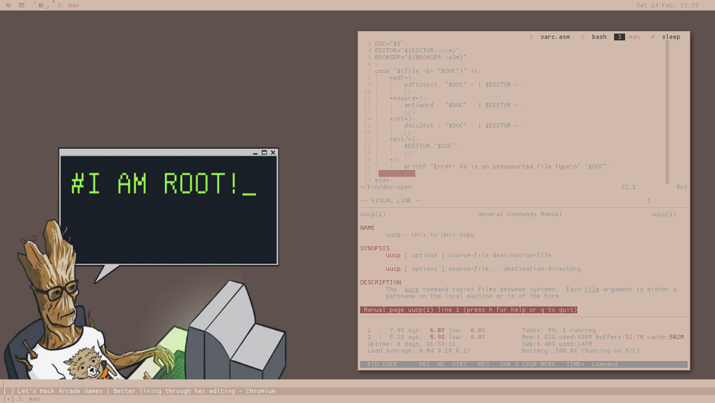Click the 'Uptime: 6 days' line in htop

412,344
